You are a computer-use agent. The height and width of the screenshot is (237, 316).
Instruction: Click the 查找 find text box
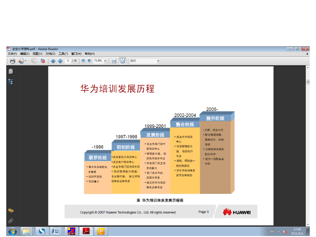point(143,61)
